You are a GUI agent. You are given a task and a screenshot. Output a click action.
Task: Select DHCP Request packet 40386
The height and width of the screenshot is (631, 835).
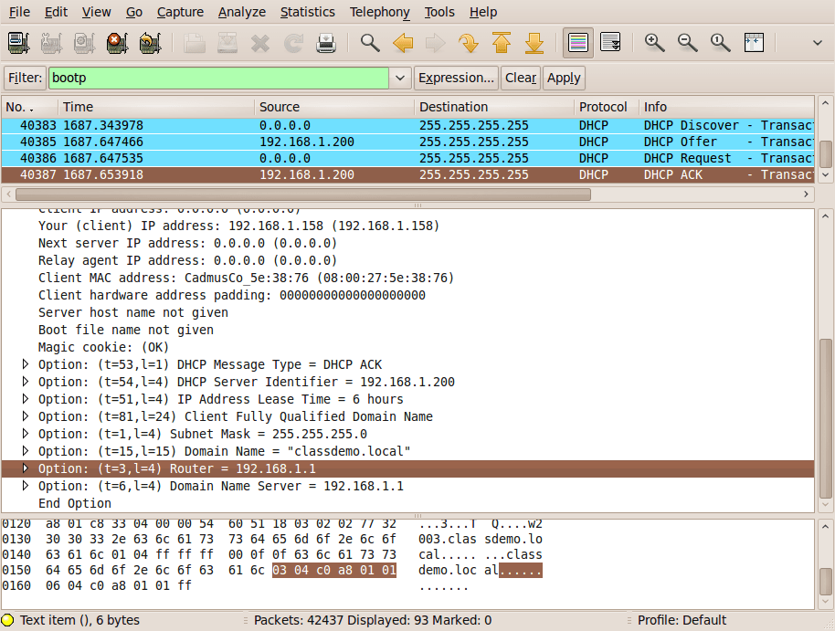(x=408, y=158)
